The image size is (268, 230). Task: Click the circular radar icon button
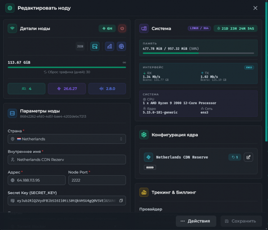coord(121,46)
